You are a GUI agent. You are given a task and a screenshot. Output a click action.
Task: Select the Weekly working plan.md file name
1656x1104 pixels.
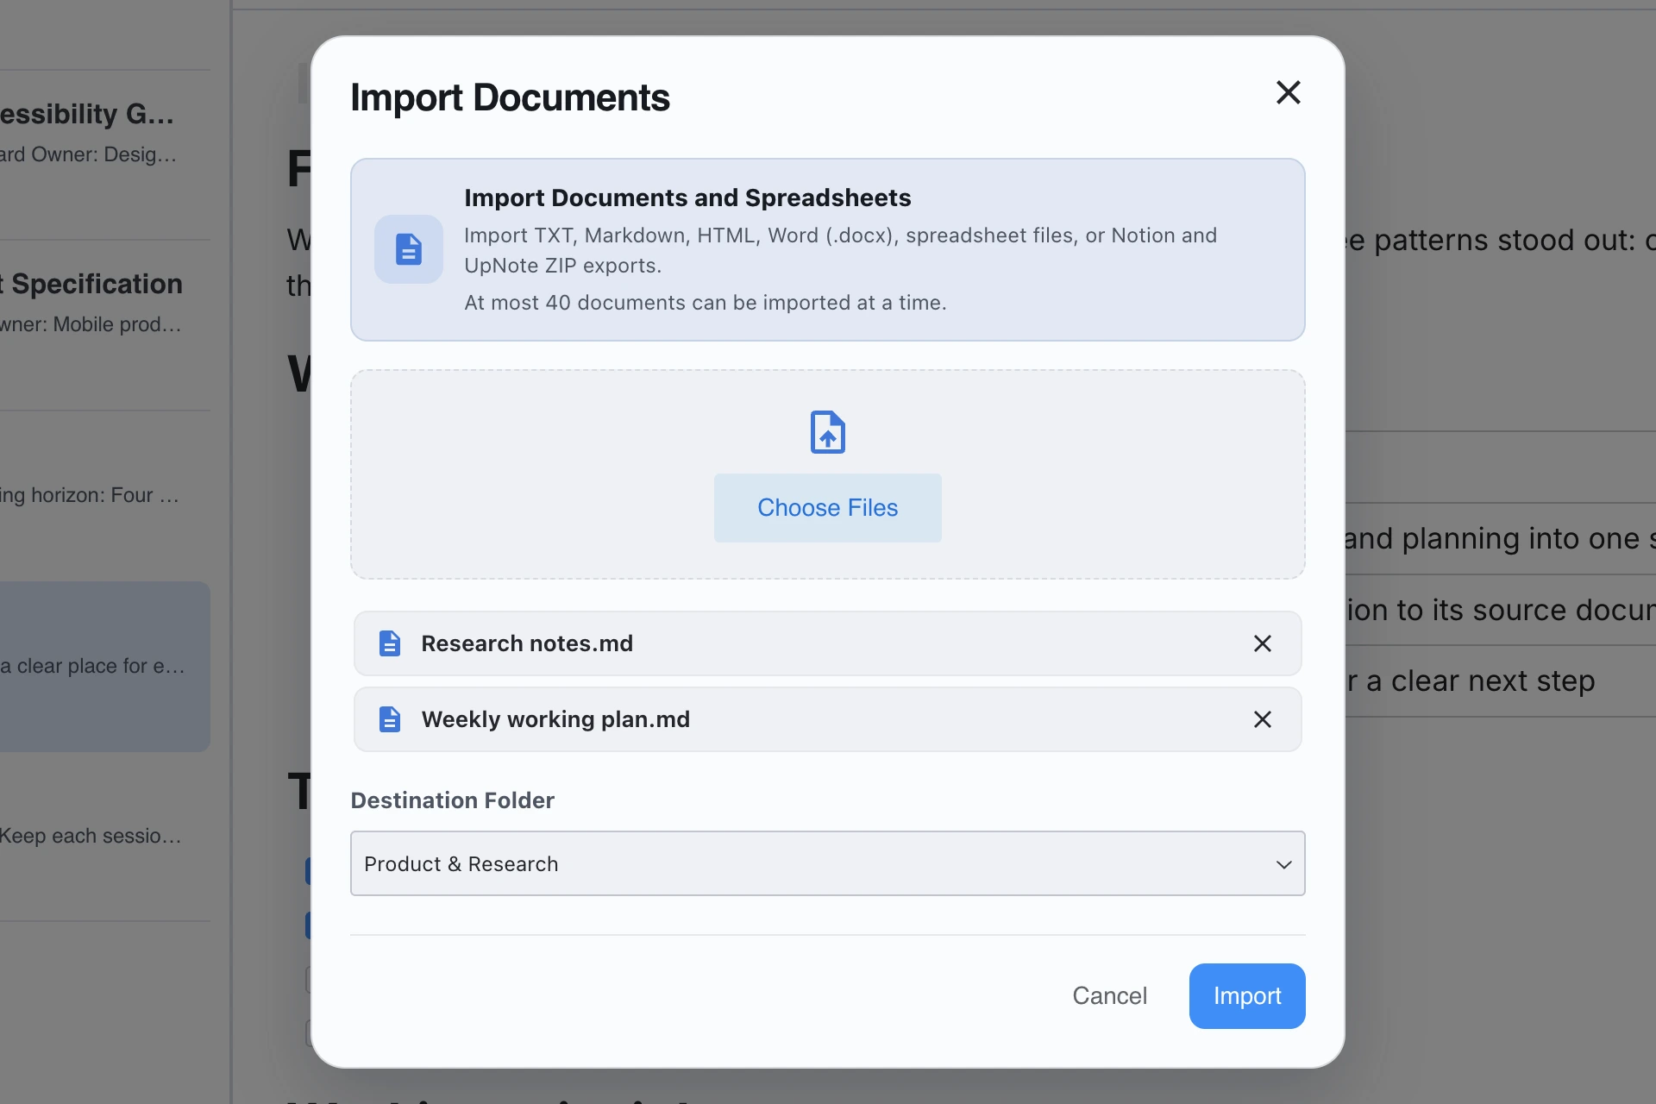click(555, 719)
